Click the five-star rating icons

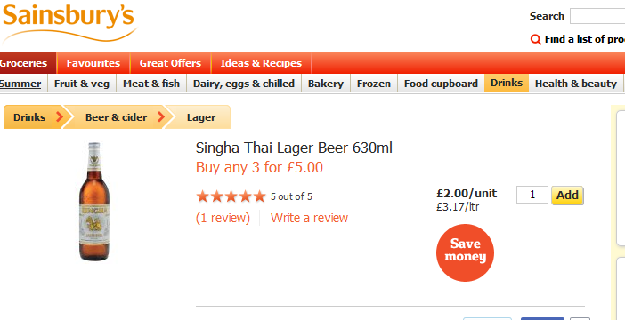click(x=231, y=196)
